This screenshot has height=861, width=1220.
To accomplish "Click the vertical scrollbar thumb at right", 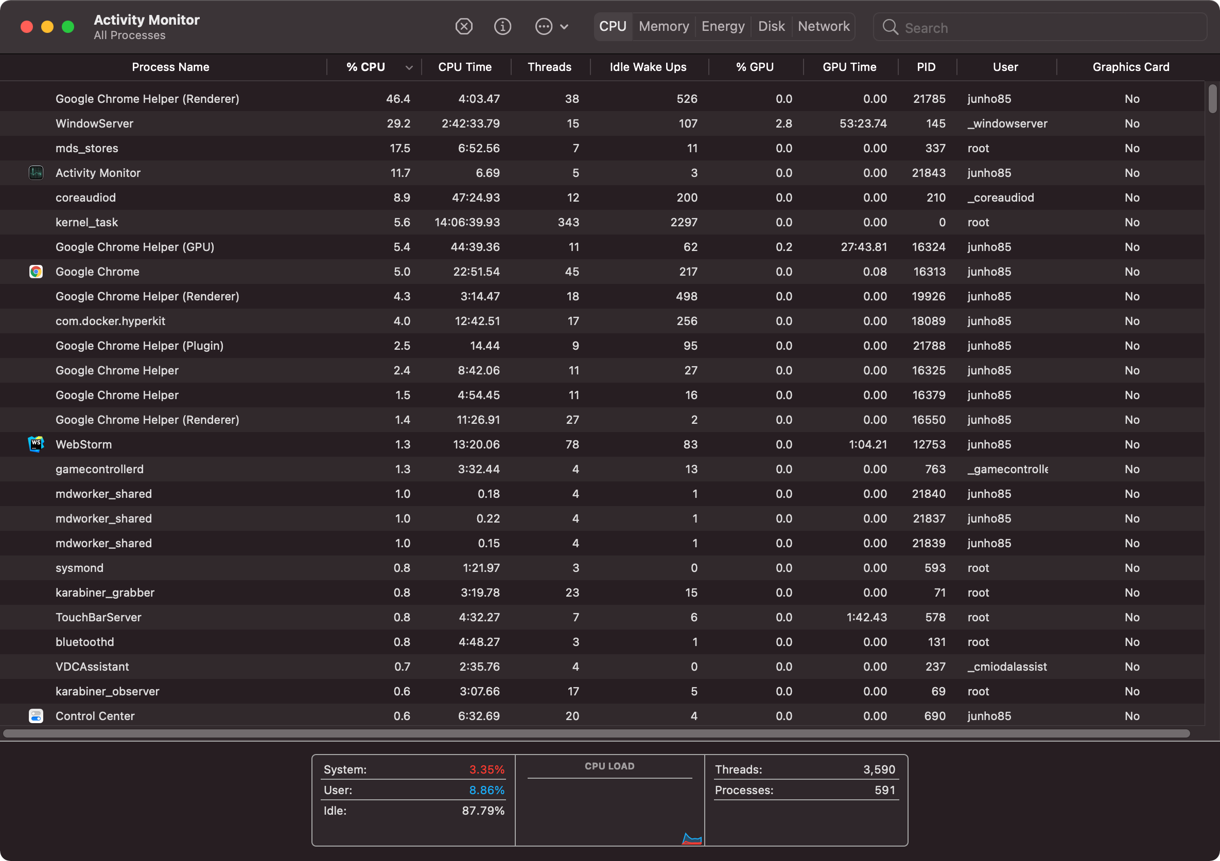I will pos(1212,99).
